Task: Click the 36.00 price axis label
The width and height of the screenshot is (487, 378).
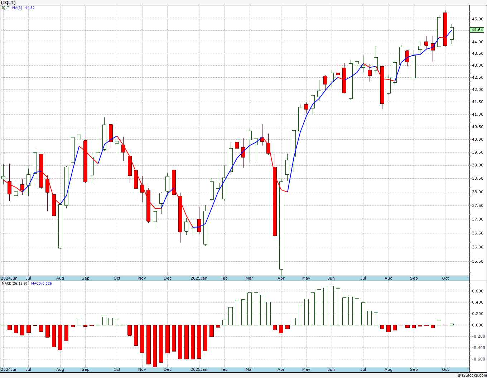Action: 477,247
